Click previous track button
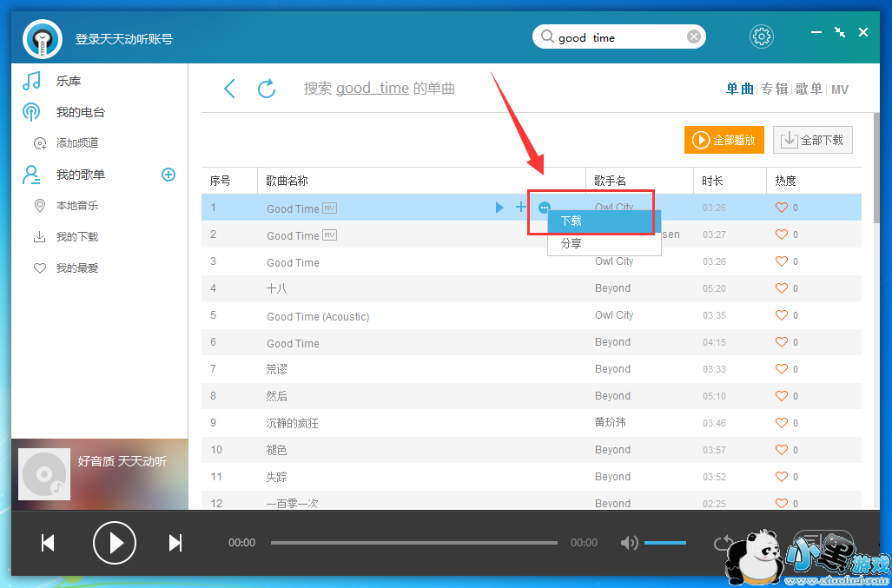This screenshot has width=892, height=588. (48, 543)
